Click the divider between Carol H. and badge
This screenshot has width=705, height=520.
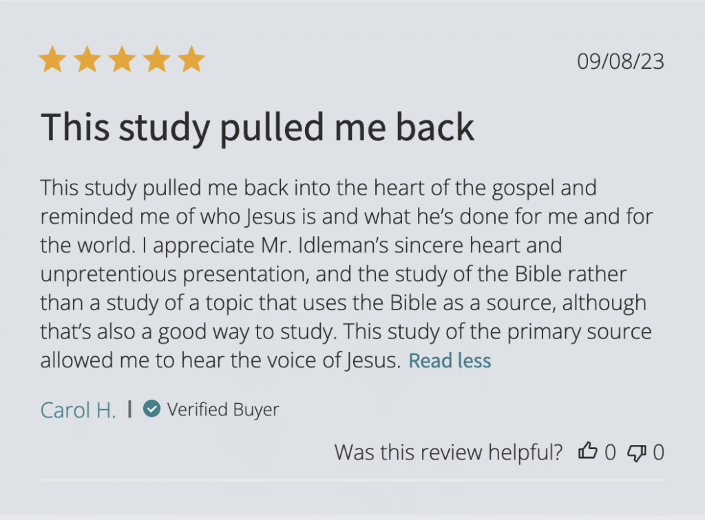[x=129, y=409]
